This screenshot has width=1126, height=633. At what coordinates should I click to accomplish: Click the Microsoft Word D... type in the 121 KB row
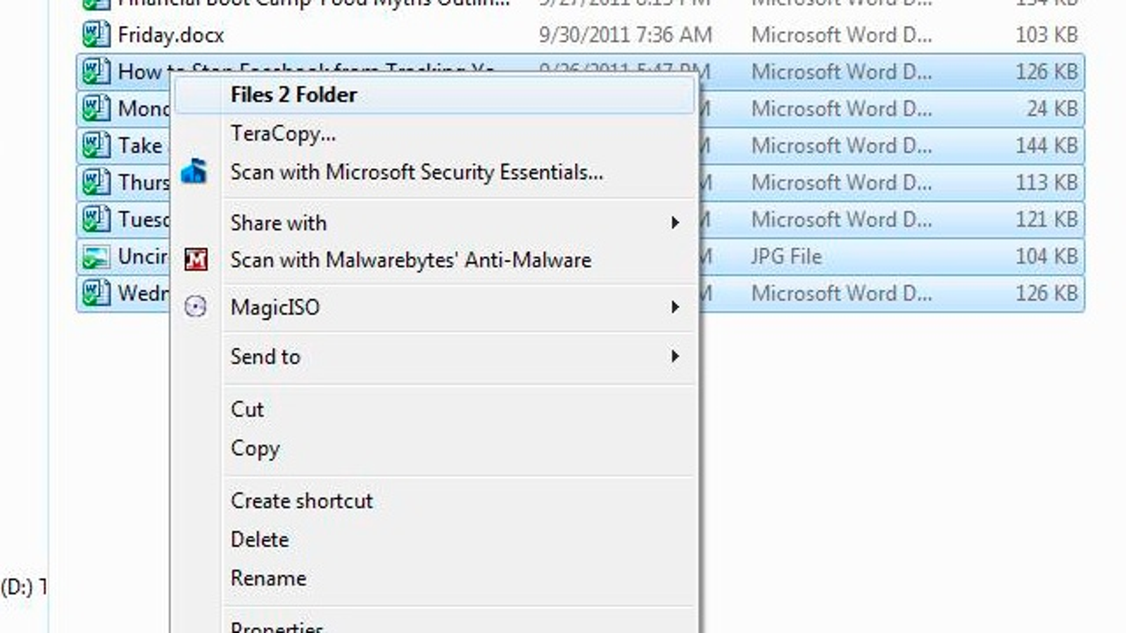842,219
